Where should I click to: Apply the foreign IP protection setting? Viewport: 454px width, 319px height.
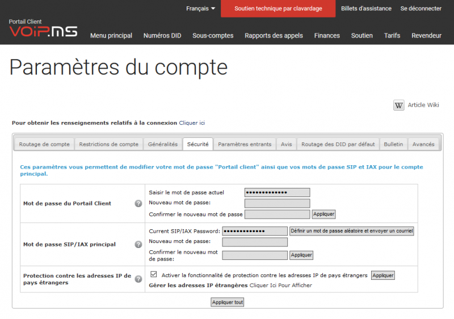tap(382, 275)
